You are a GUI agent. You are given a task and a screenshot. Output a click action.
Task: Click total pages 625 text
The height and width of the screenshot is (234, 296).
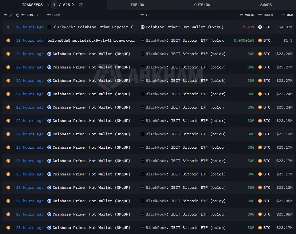pyautogui.click(x=67, y=5)
